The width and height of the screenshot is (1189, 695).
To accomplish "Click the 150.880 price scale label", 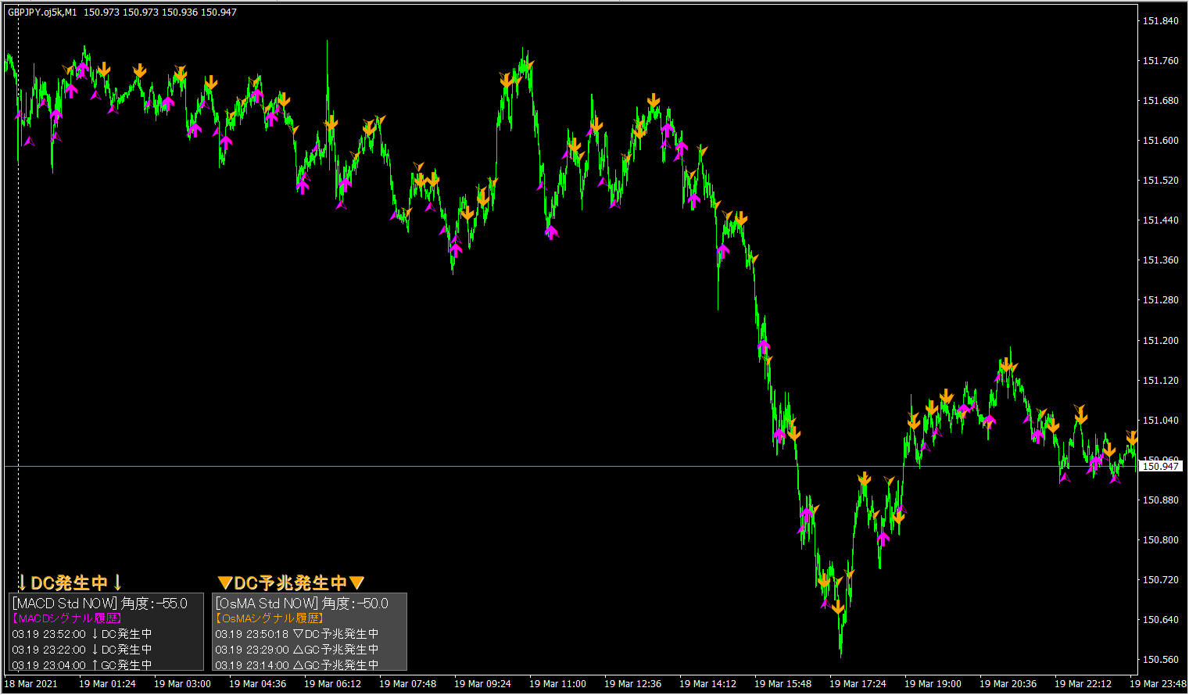I will 1161,500.
